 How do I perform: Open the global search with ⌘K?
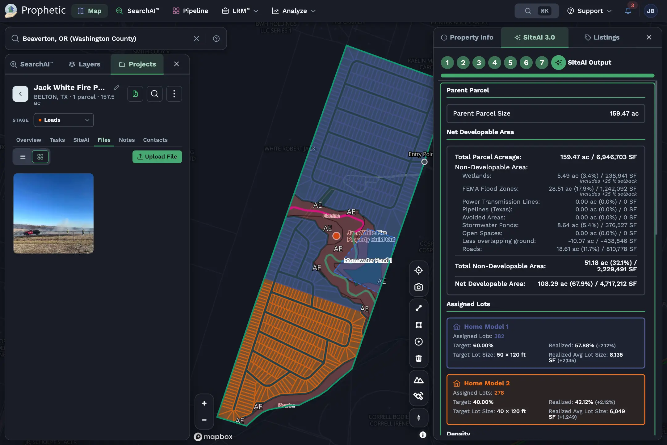(x=537, y=11)
